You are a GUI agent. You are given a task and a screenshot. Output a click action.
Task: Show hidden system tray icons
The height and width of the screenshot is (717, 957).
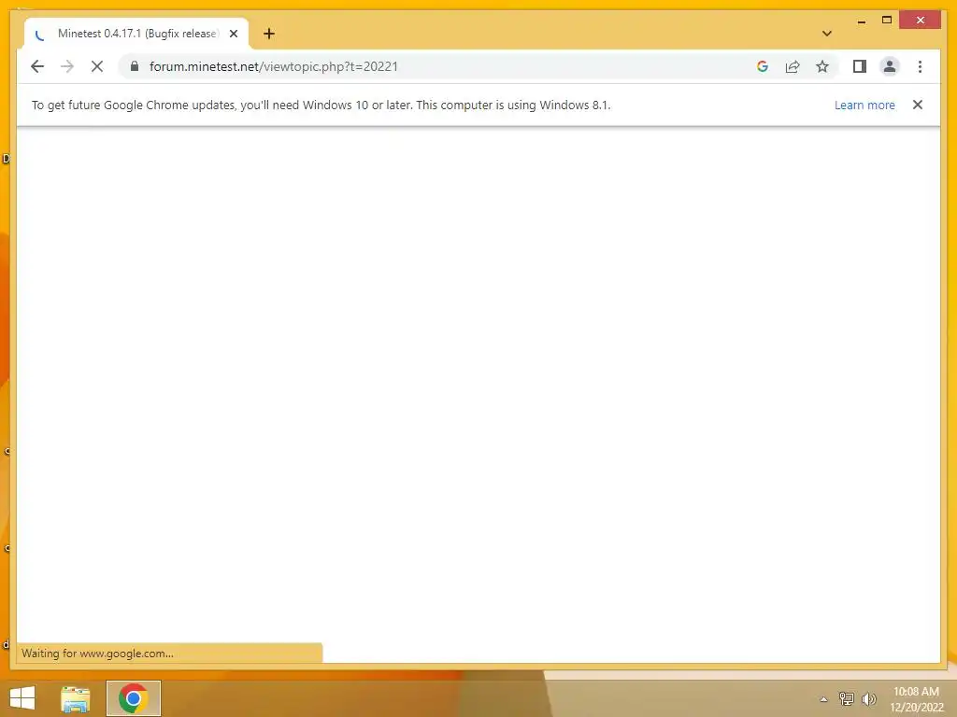(x=823, y=699)
